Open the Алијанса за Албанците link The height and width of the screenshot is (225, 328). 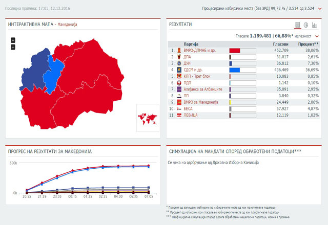[203, 89]
